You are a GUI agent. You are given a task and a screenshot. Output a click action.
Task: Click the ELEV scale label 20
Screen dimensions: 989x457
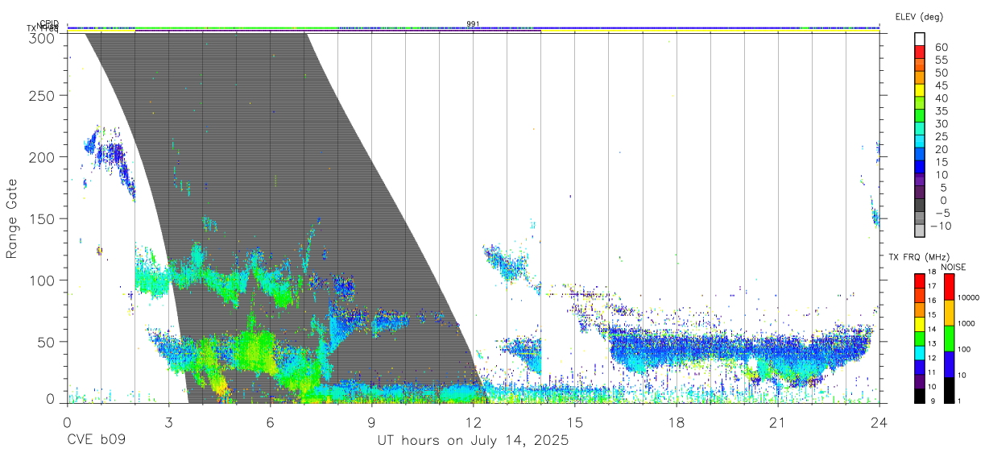click(941, 150)
